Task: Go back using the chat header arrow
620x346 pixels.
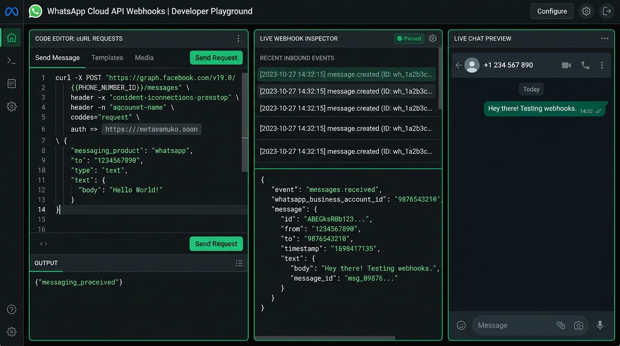Action: pyautogui.click(x=459, y=65)
